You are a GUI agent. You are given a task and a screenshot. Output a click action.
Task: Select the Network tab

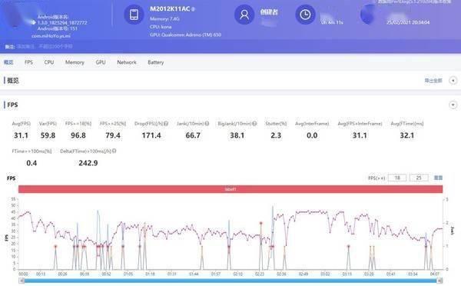pyautogui.click(x=127, y=62)
